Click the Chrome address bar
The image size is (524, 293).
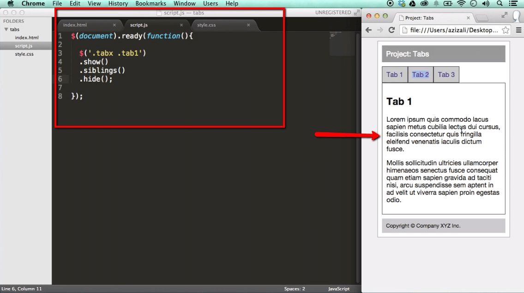(x=457, y=29)
